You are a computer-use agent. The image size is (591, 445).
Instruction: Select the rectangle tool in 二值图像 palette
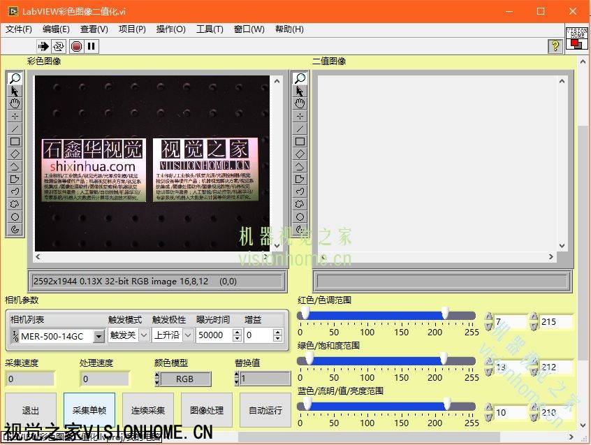(x=300, y=141)
